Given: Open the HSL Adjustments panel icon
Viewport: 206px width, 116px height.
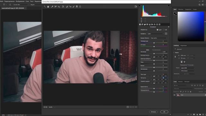Looking at the screenshot, I should tap(147, 24).
